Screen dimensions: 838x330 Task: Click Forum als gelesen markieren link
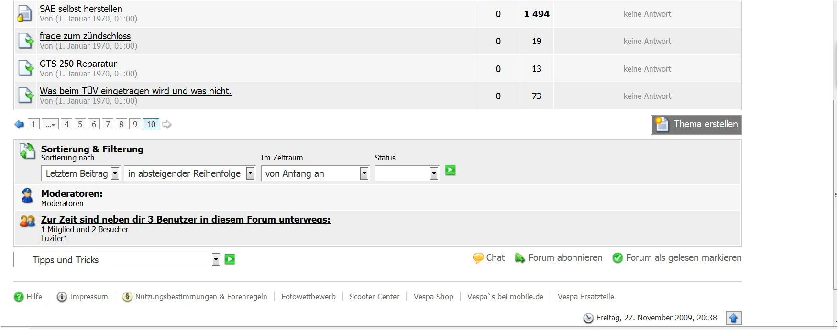coord(684,258)
